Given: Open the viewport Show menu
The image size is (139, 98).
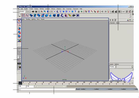Looking at the screenshot, I should click(38, 19).
